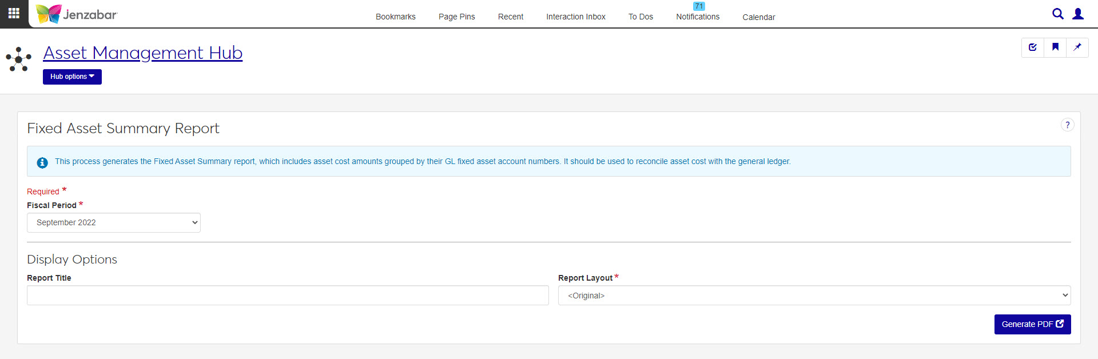Open the Page Pins menu
The image size is (1098, 359).
point(456,17)
